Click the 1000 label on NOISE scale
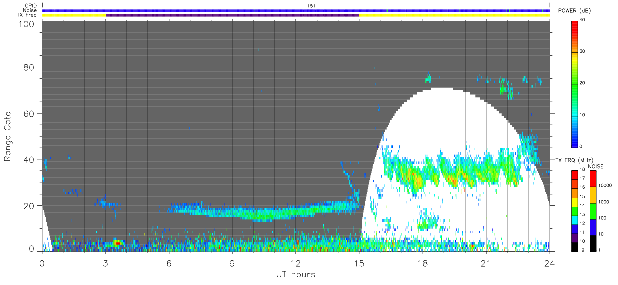Screen dimensions: 618x285 point(604,202)
